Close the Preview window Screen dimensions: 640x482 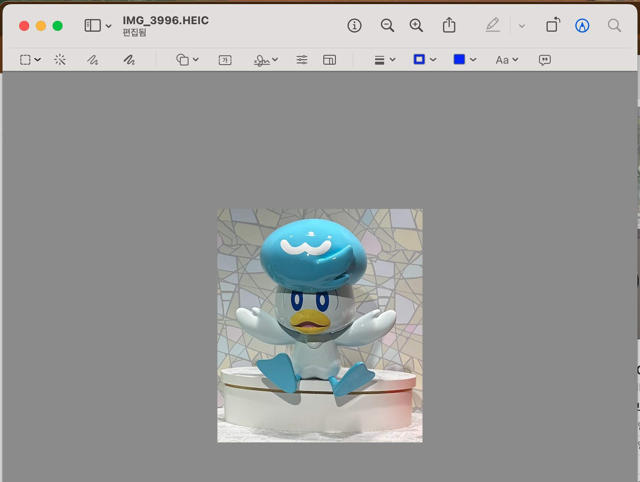[x=24, y=26]
